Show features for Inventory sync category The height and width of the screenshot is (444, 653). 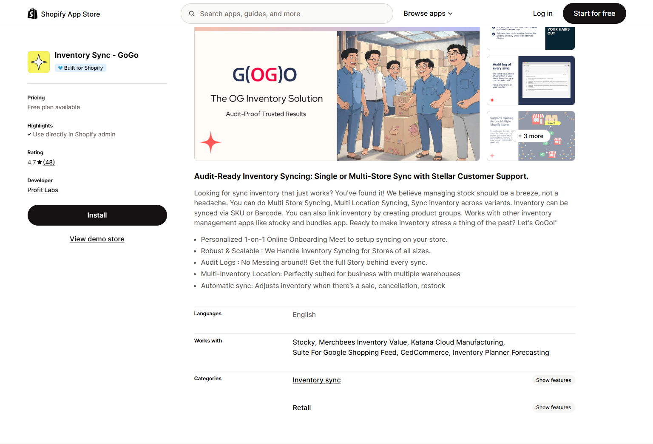click(553, 380)
